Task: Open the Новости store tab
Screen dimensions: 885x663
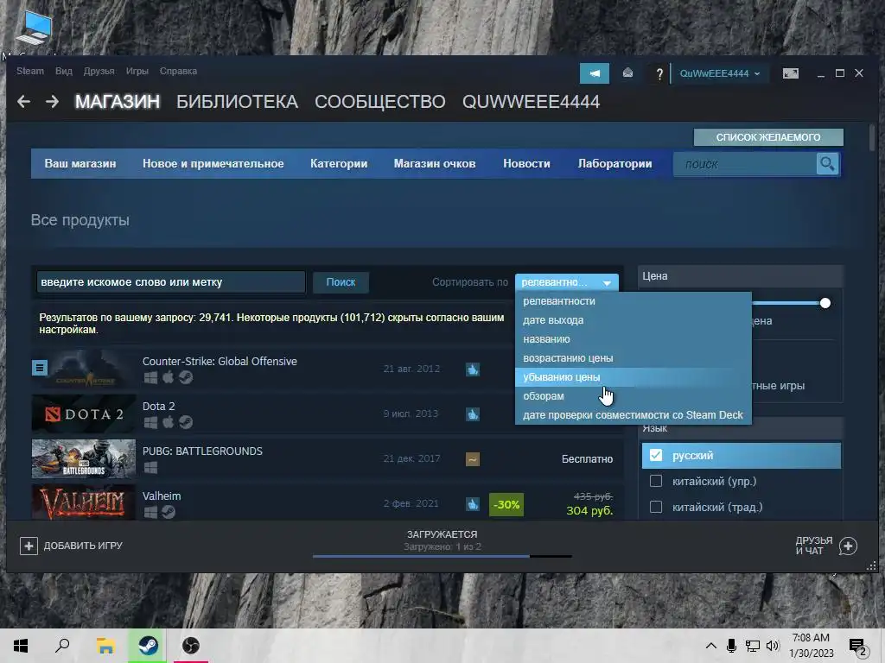Action: [526, 163]
